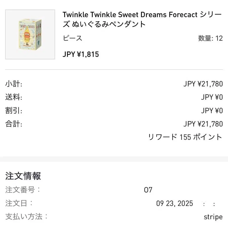Click the JPY ¥1,815 unit price
This screenshot has width=228, height=228.
click(x=81, y=54)
